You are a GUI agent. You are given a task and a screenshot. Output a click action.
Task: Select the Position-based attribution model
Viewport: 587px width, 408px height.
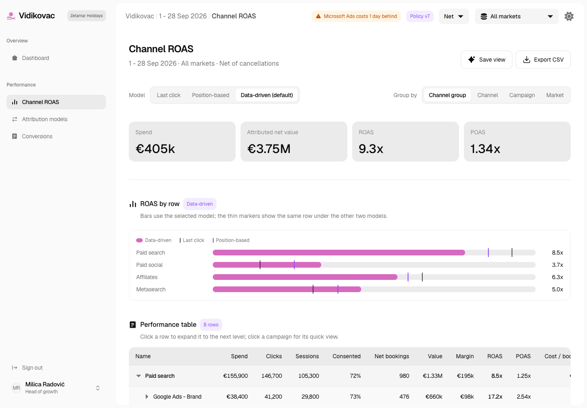211,95
